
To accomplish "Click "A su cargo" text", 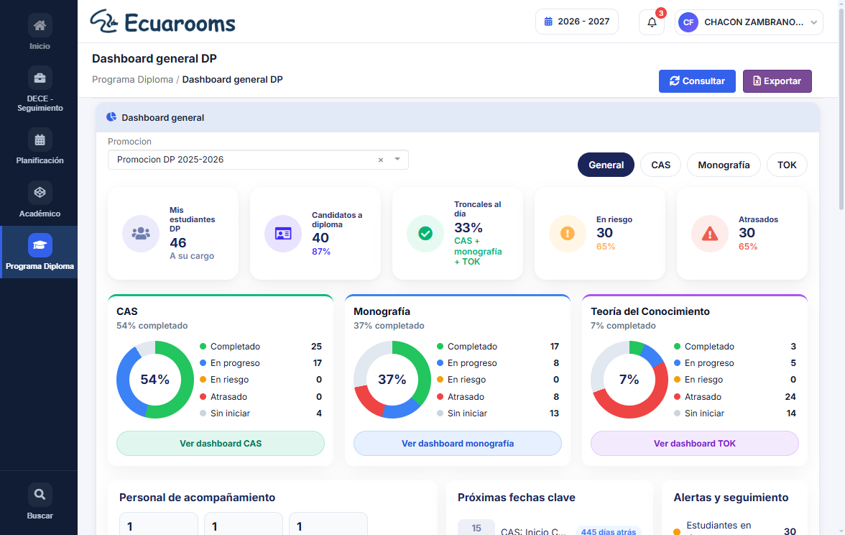I will pos(192,256).
